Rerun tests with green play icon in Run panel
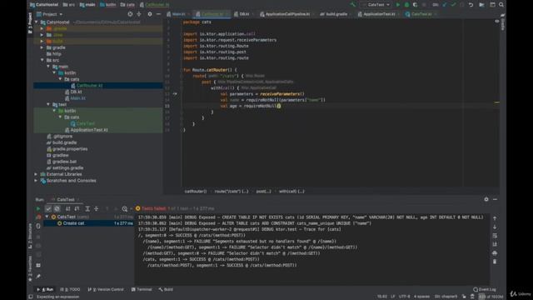This screenshot has width=533, height=300. (x=38, y=208)
